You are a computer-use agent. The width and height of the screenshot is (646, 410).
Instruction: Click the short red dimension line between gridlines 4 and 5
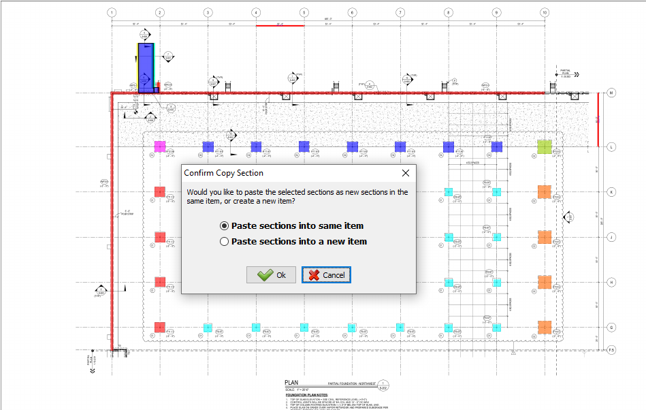tap(280, 26)
